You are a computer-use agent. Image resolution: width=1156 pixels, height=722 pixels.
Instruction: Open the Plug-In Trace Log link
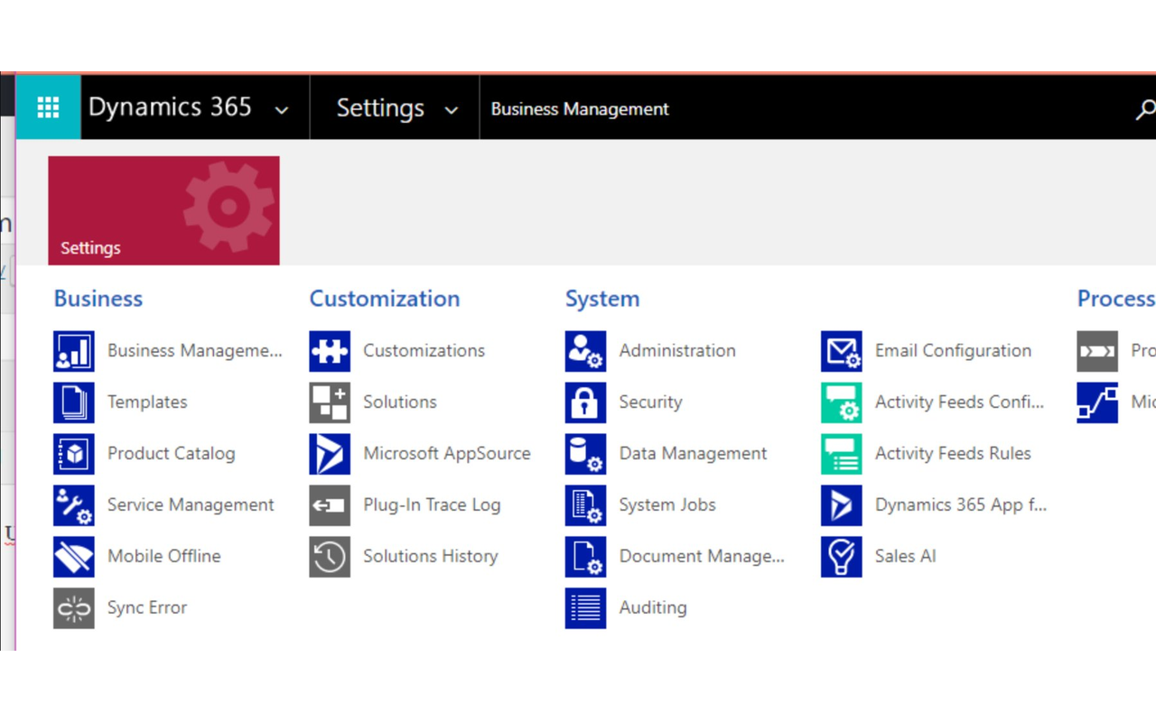432,505
